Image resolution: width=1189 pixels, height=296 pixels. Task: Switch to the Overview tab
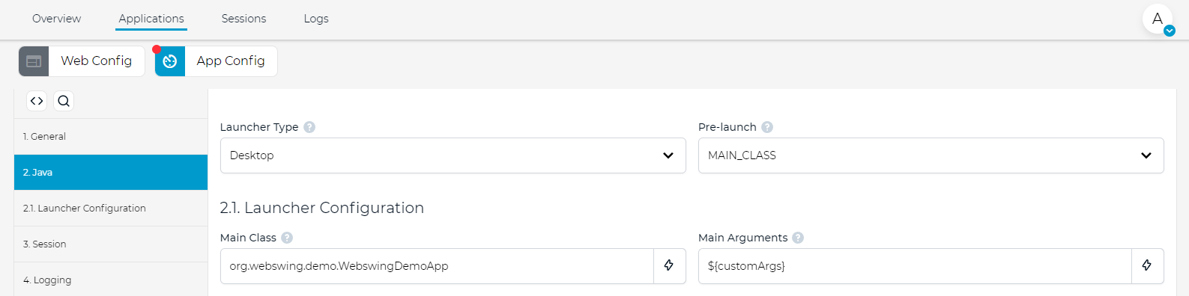pos(57,19)
